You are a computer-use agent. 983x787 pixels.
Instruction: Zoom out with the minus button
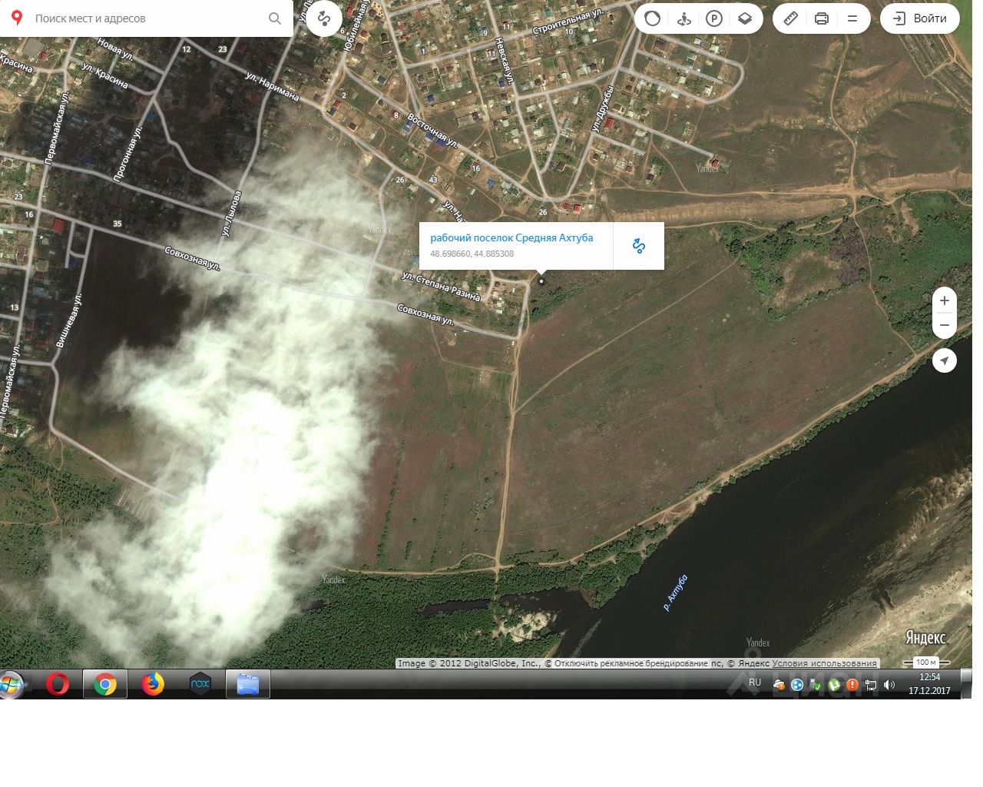click(x=945, y=326)
